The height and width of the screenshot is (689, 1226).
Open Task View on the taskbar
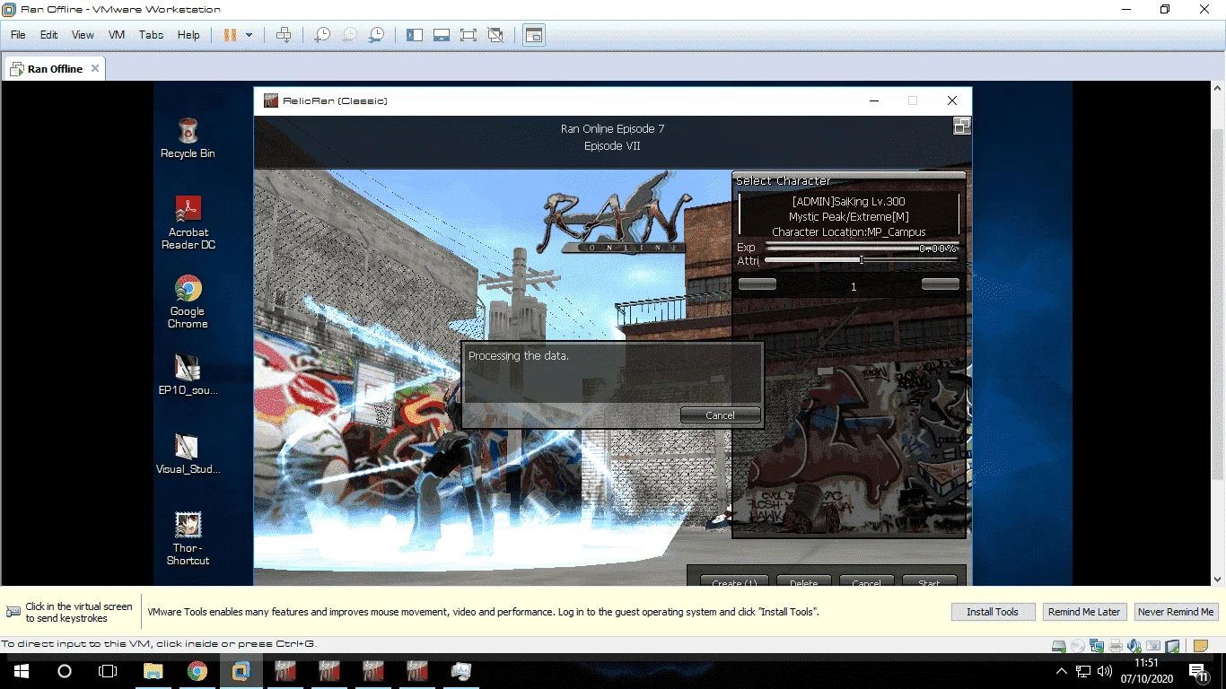(x=108, y=671)
